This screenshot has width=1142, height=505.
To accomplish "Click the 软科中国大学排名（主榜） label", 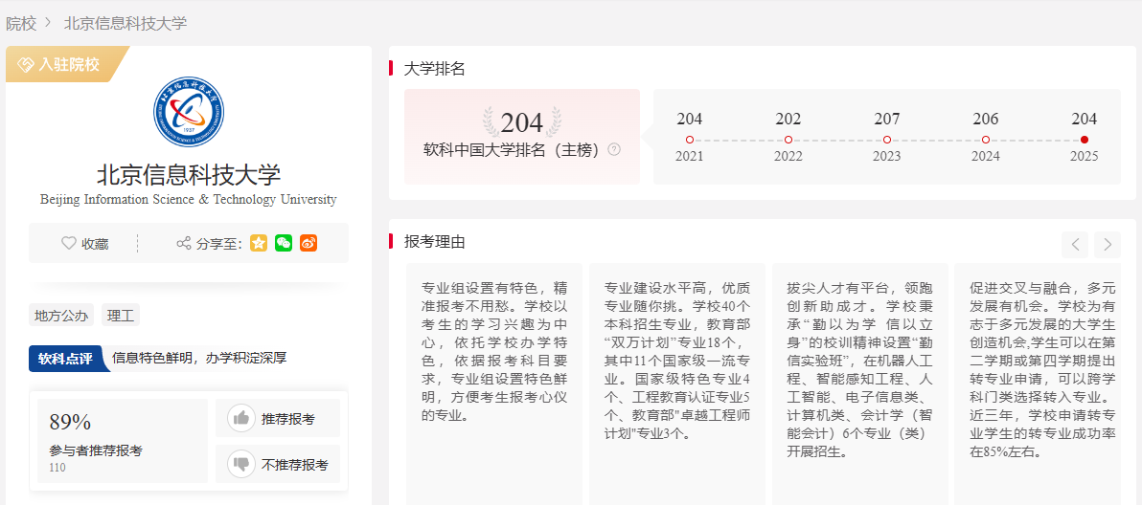I will pyautogui.click(x=514, y=150).
